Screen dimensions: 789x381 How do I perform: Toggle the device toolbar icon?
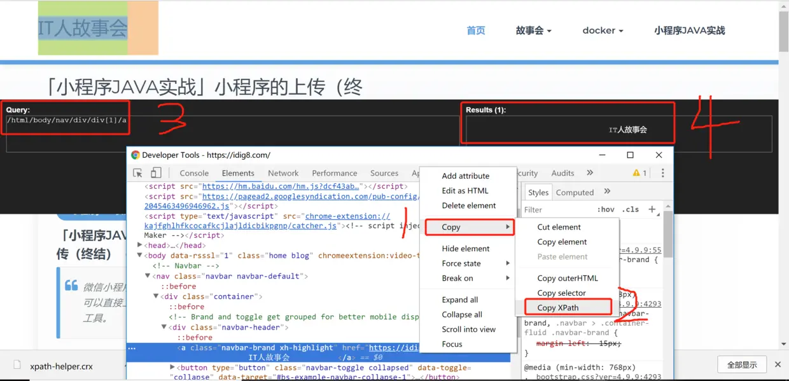(x=156, y=173)
